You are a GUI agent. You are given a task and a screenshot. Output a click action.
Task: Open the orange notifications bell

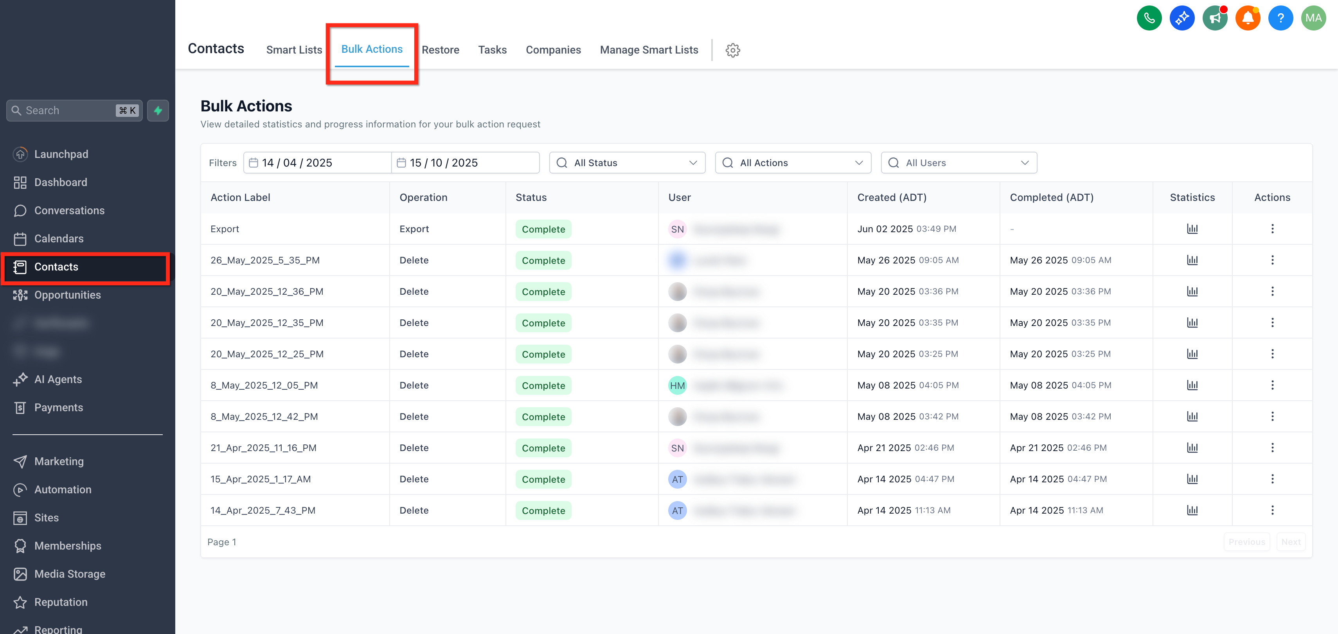[x=1248, y=18]
